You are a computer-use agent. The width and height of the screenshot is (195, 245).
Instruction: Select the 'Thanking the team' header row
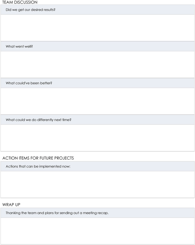tap(98, 213)
